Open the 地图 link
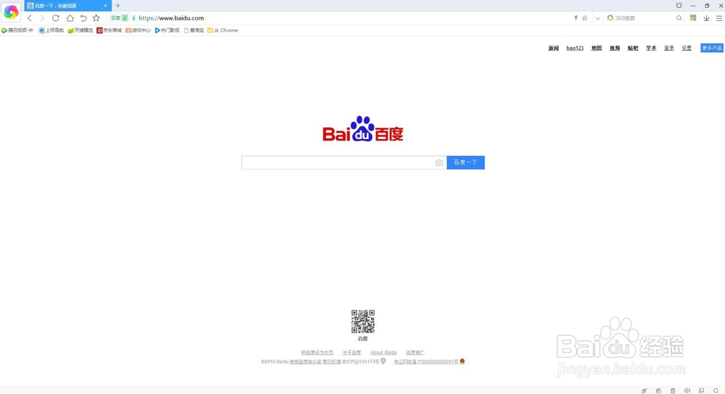725x394 pixels. (x=597, y=48)
